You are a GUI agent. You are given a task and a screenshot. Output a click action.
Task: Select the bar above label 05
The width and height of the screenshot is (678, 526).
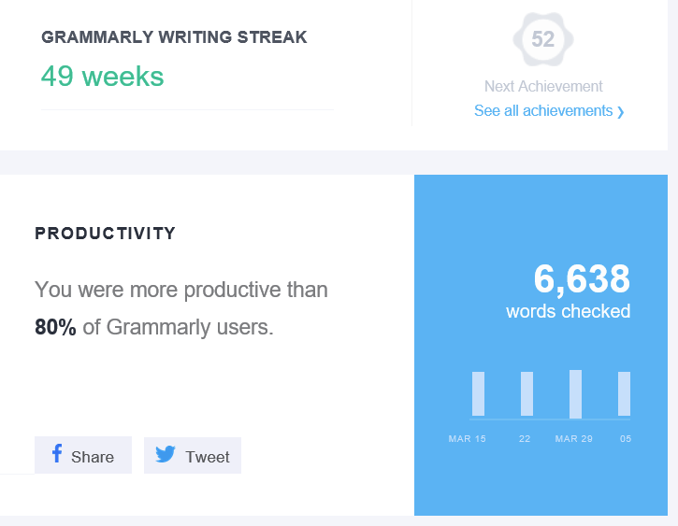[x=624, y=393]
